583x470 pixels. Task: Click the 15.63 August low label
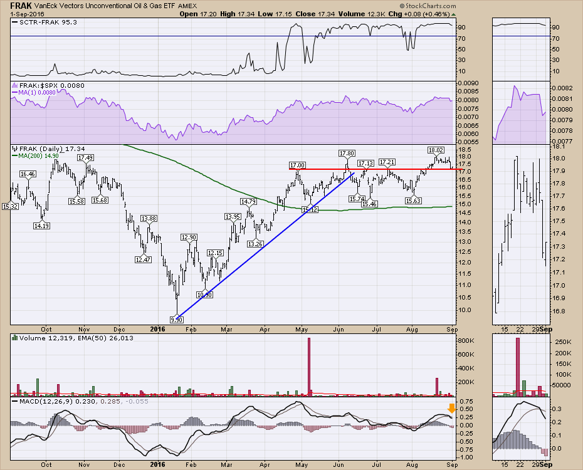[413, 201]
